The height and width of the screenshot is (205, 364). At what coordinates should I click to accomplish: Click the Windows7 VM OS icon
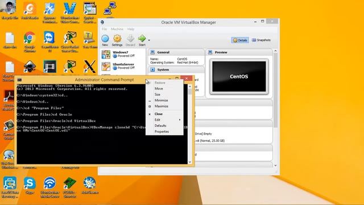[x=106, y=55]
